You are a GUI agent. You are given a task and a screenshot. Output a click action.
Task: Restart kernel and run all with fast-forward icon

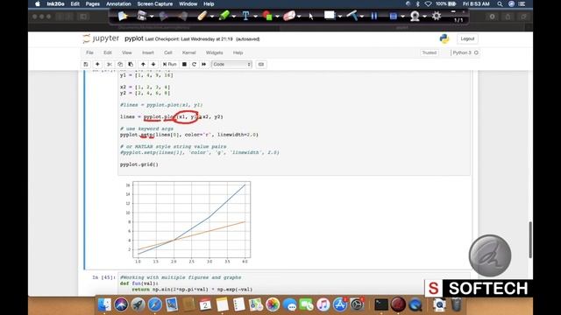[x=204, y=64]
